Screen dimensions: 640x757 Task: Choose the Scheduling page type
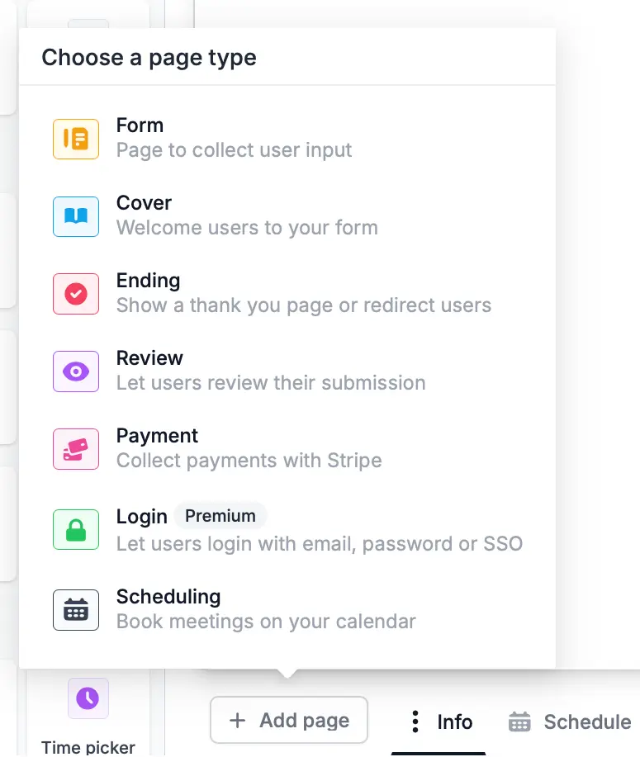287,610
